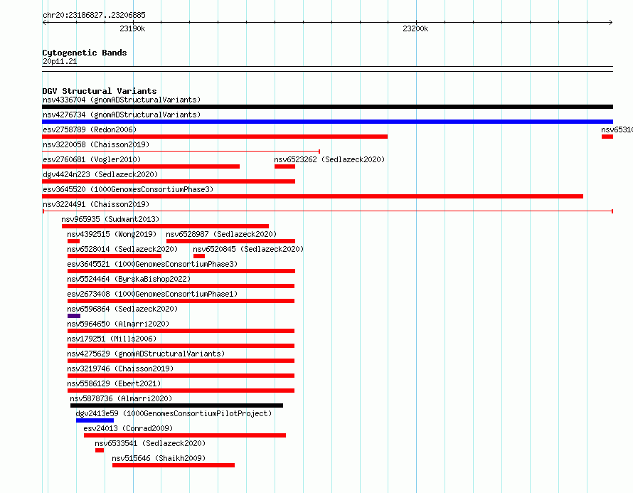The width and height of the screenshot is (633, 493).
Task: Open the esv24013 (Conrad2009) label
Action: [x=128, y=428]
